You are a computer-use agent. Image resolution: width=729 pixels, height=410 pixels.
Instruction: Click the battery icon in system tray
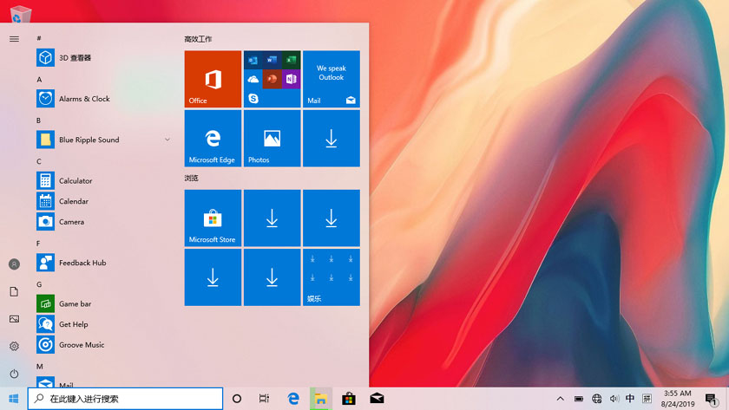pyautogui.click(x=578, y=399)
